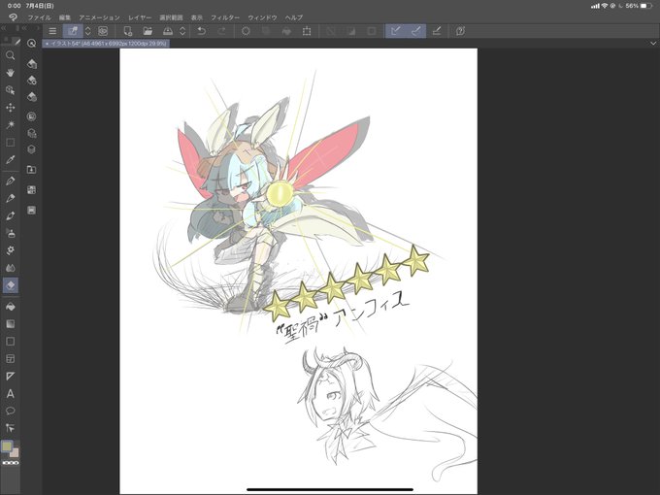The height and width of the screenshot is (495, 660).
Task: Open a file with the folder icon
Action: (x=148, y=31)
